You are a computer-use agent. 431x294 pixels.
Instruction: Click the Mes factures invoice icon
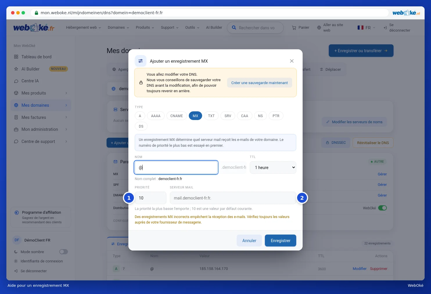click(16, 117)
